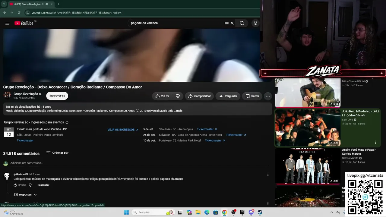The width and height of the screenshot is (386, 217).
Task: Open the @Madson-l7k username link
Action: tap(21, 175)
